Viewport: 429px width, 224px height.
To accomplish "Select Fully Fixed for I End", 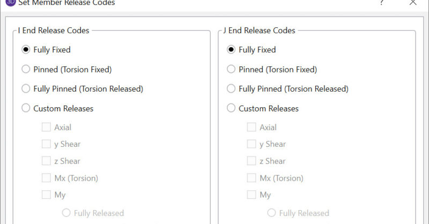I will tap(26, 50).
